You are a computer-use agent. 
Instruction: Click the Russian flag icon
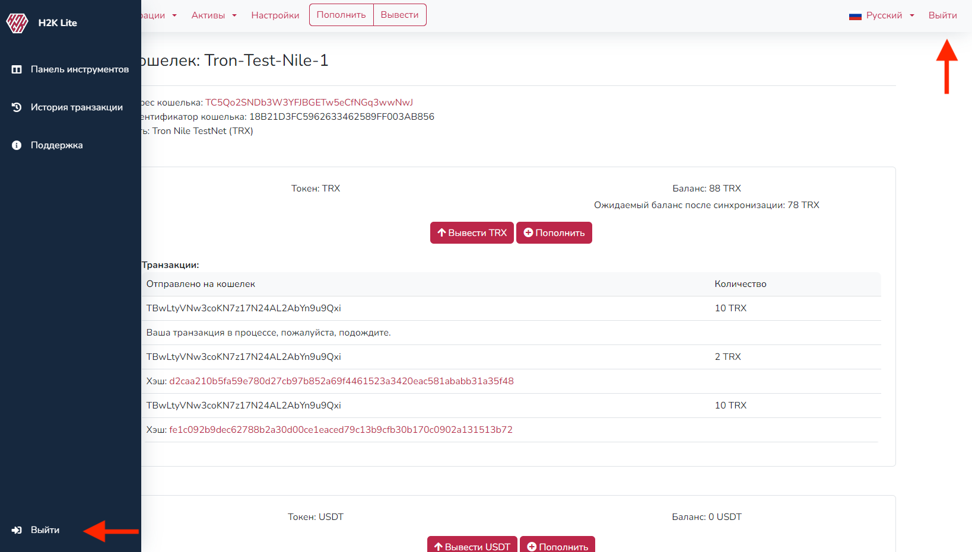tap(855, 16)
